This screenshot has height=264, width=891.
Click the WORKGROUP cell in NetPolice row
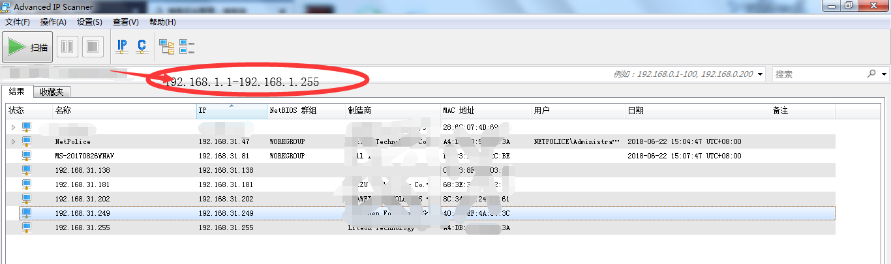pos(287,141)
